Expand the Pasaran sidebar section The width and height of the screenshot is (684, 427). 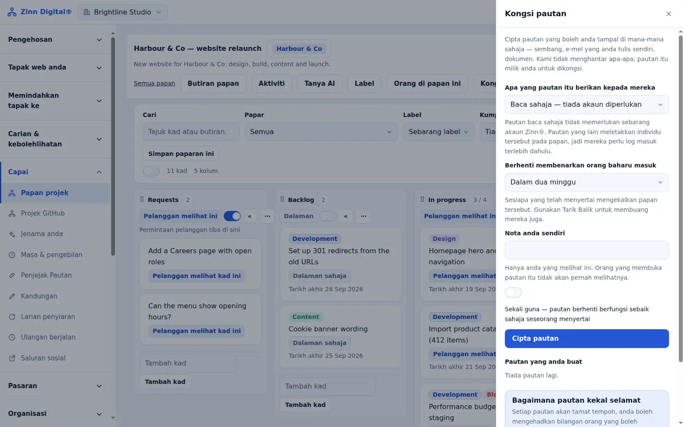coord(55,386)
